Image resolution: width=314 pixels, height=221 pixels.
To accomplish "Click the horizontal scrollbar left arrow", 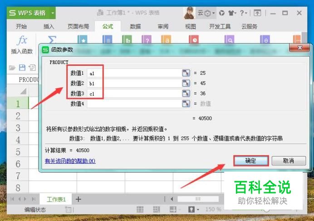I will click(x=172, y=199).
